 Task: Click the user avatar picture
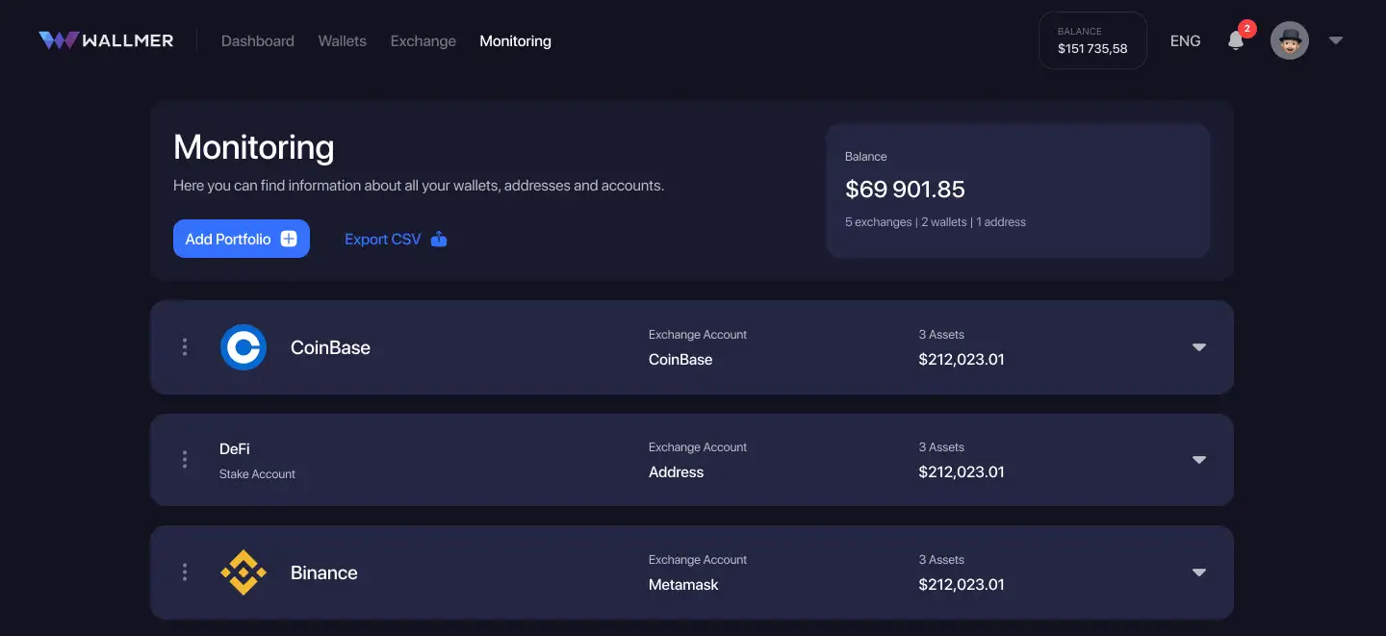tap(1289, 40)
